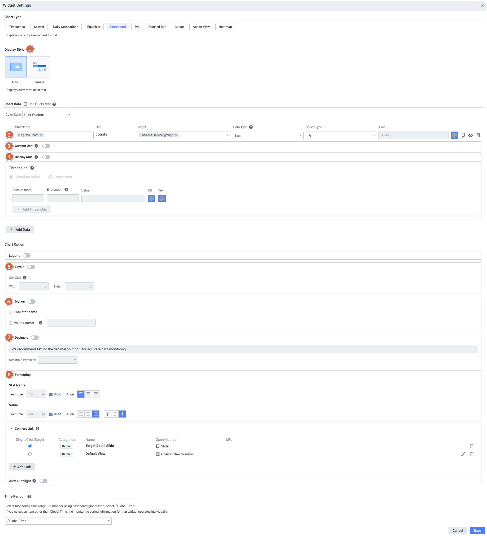Image resolution: width=487 pixels, height=536 pixels.
Task: Expand the Data Type dropdown
Action: 268,136
